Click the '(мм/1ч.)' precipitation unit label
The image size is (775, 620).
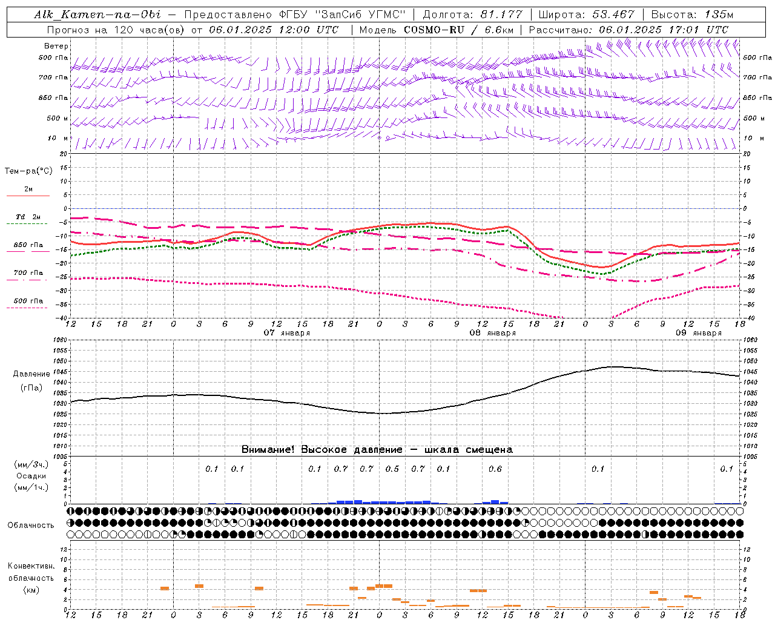31,487
